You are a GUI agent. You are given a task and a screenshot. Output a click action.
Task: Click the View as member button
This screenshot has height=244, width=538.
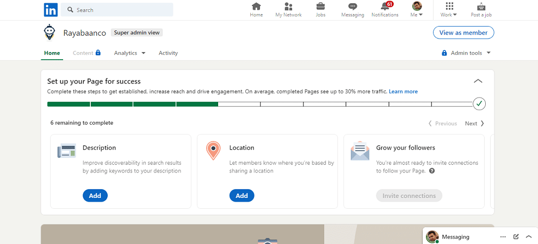(x=463, y=33)
